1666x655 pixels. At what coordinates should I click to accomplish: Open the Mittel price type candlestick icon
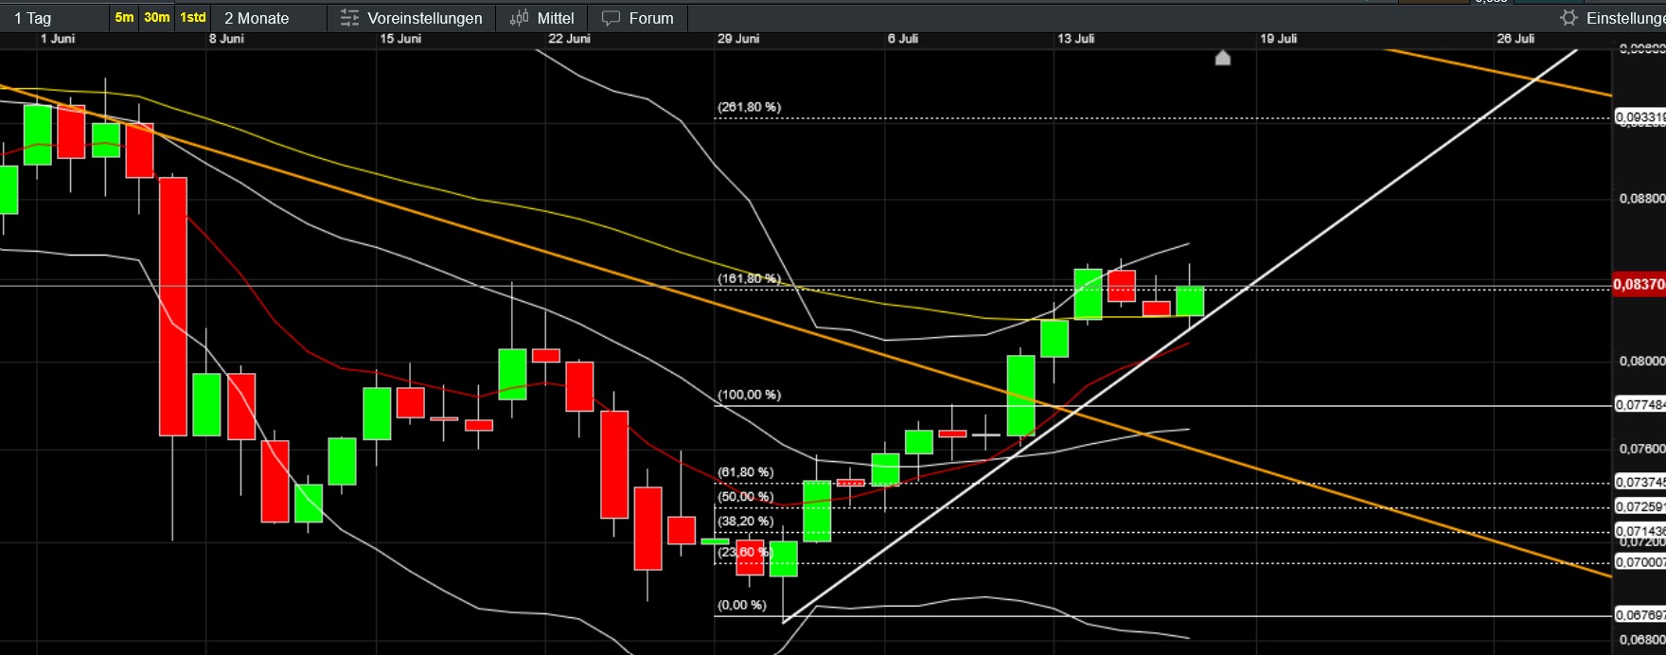click(519, 18)
